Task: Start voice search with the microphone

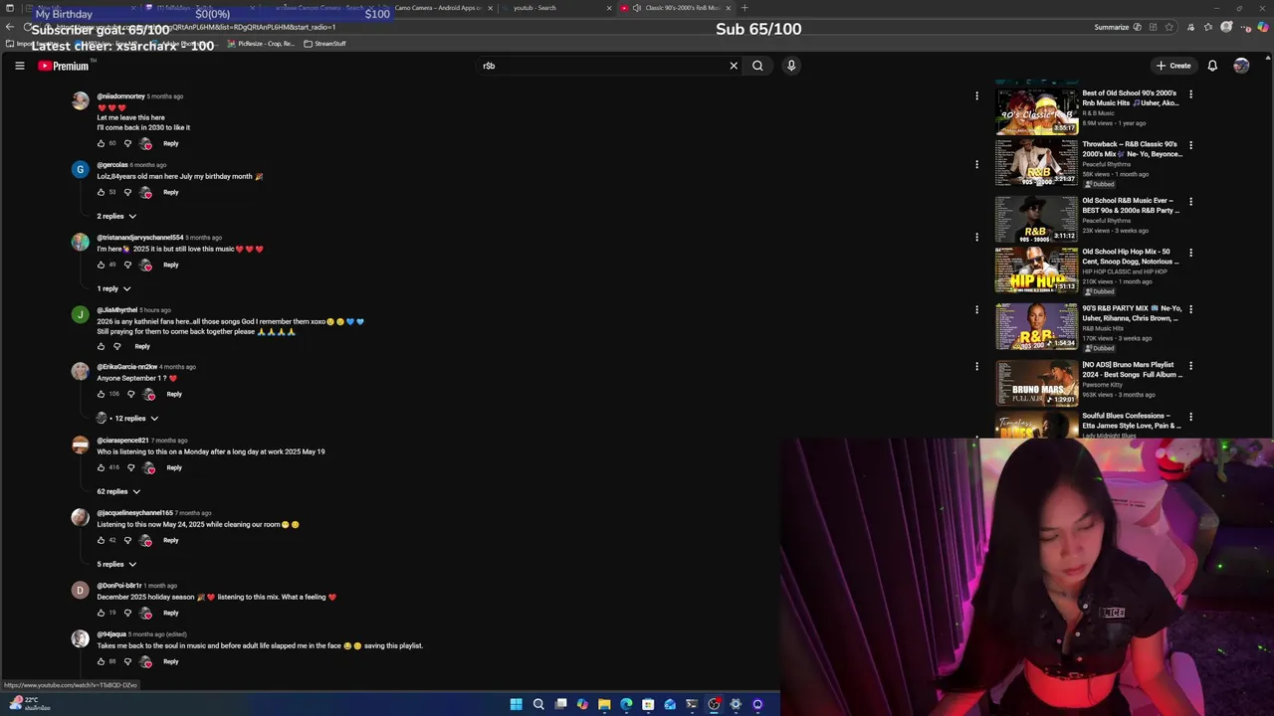Action: (x=791, y=66)
